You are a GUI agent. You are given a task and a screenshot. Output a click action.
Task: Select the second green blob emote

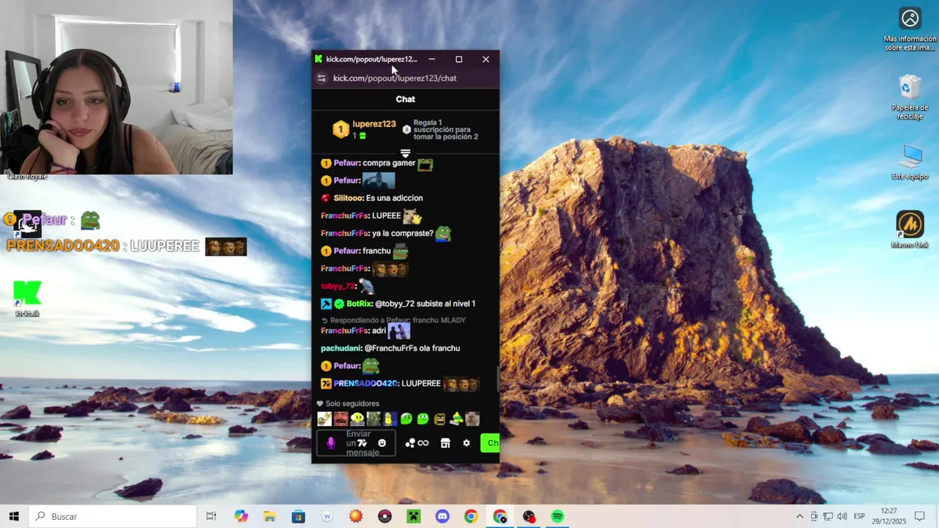(423, 419)
